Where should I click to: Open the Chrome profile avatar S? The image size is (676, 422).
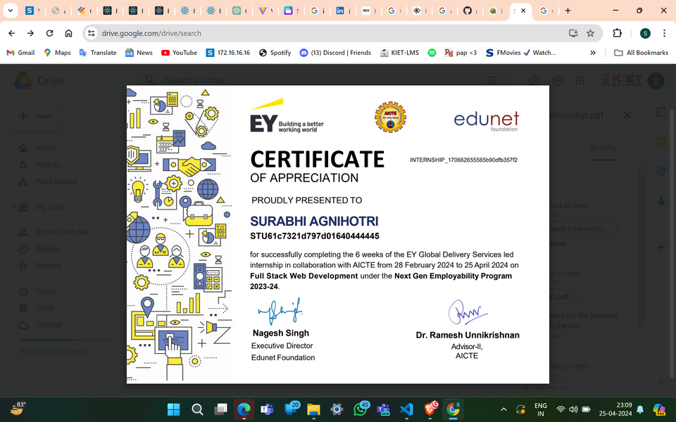[x=645, y=33]
